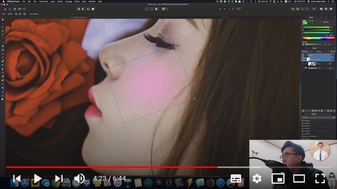Play the paused video
Image resolution: width=337 pixels, height=189 pixels.
click(x=37, y=178)
